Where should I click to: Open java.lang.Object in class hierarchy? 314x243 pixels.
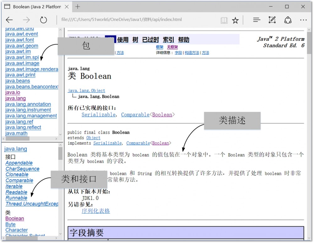point(86,91)
